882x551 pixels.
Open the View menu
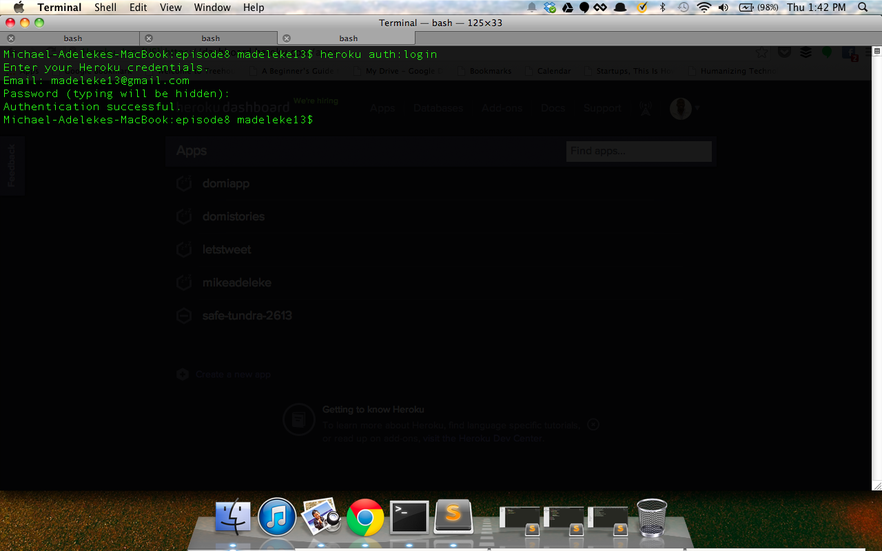click(170, 8)
